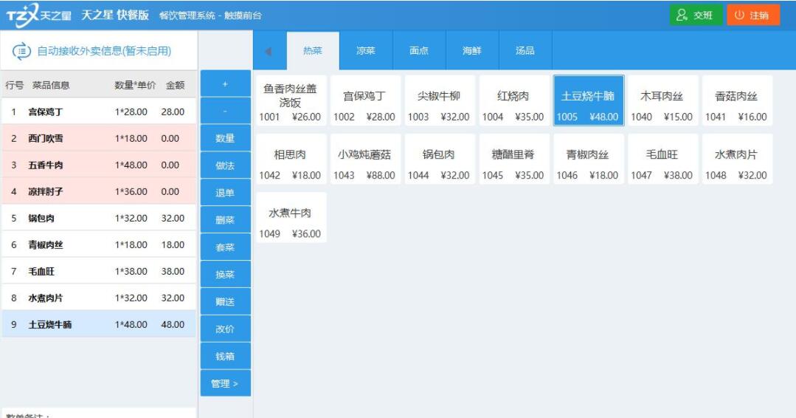Select order row 5 锅包肉

coord(98,218)
